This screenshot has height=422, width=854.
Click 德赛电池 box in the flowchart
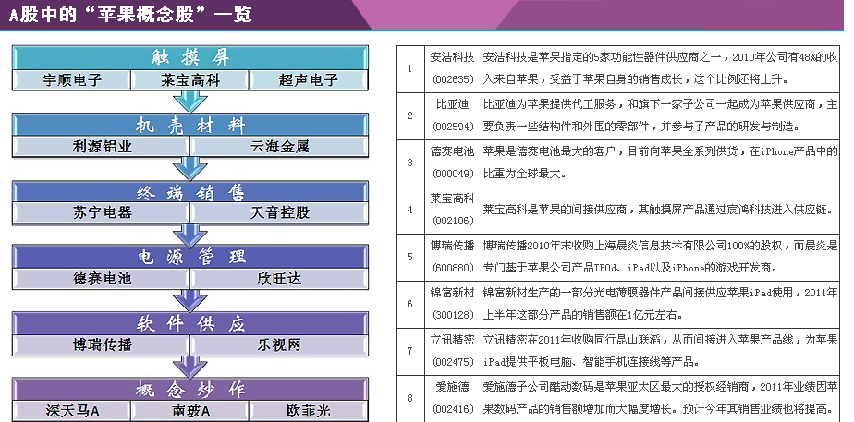click(x=102, y=279)
